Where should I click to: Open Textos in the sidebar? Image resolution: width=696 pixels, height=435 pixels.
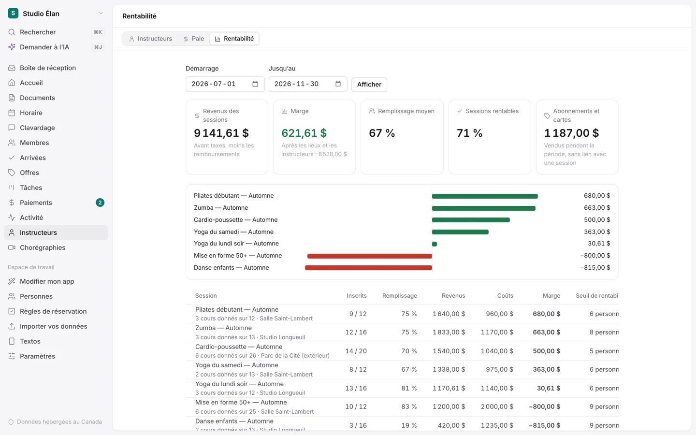coord(56,341)
